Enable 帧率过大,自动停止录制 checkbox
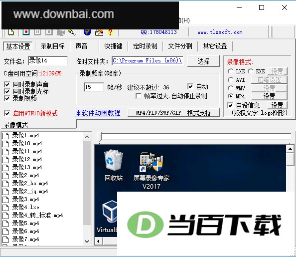Screen dimensions: 296x257 pos(139,96)
